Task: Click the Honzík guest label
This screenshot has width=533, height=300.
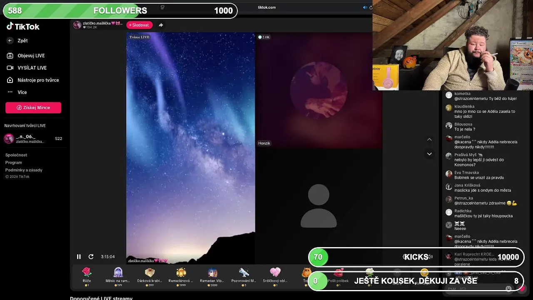Action: click(x=264, y=143)
